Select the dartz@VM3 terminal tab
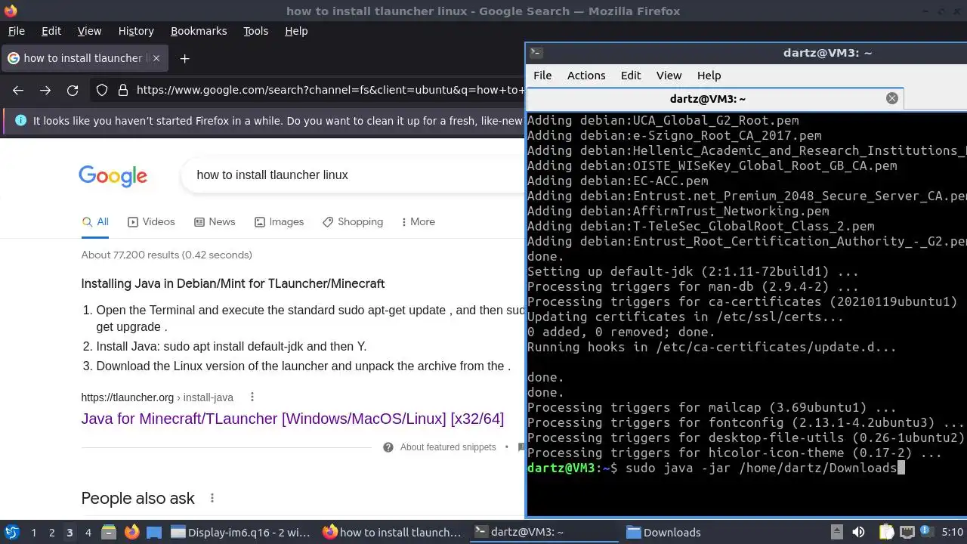 coord(715,99)
